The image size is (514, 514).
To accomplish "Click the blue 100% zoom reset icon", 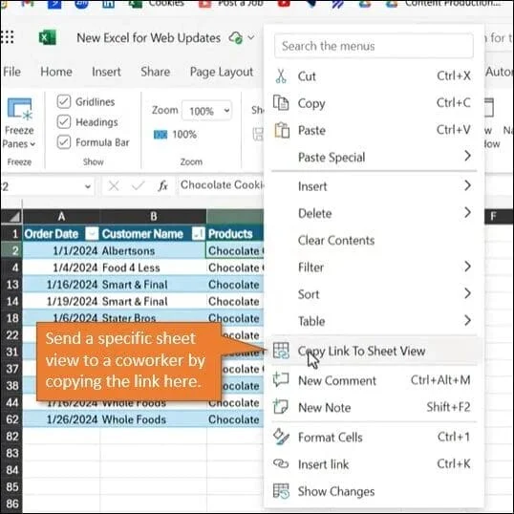I will pyautogui.click(x=161, y=135).
